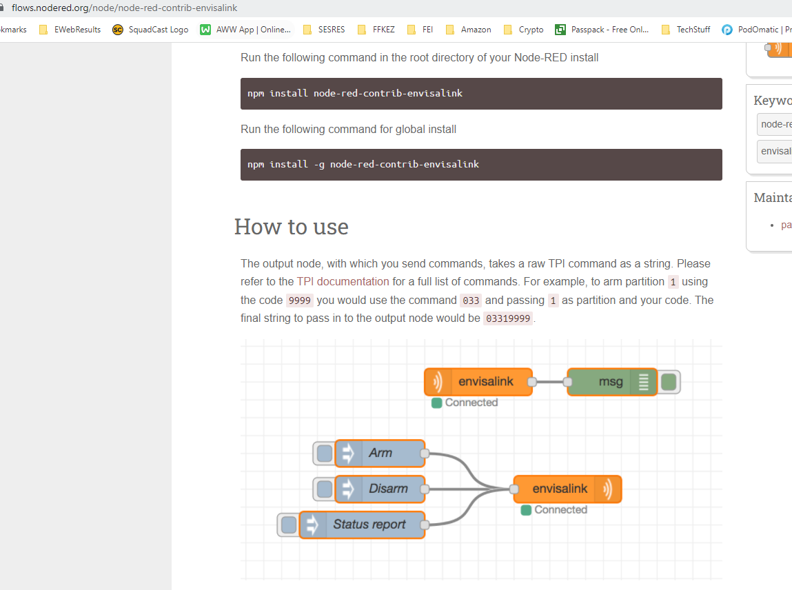Select the node-re keyword tag
This screenshot has height=590, width=792.
(x=774, y=124)
